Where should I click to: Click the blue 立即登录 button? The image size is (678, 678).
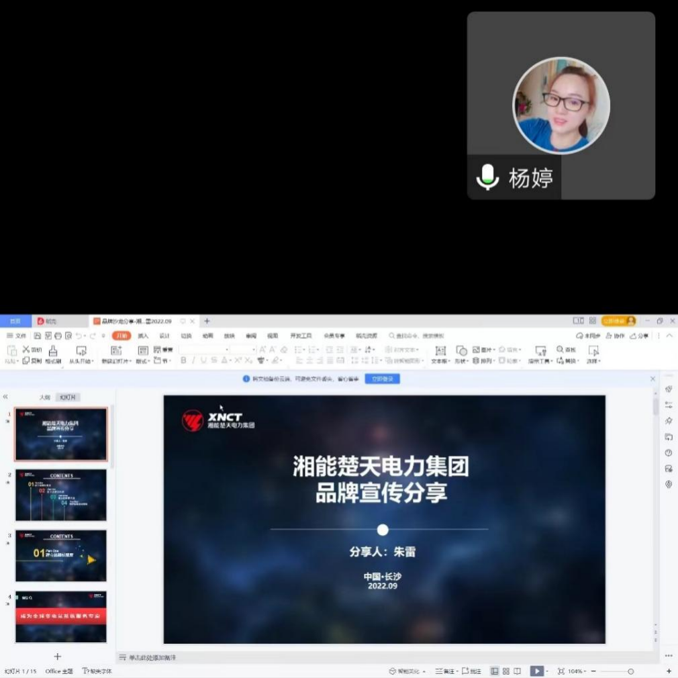point(382,379)
